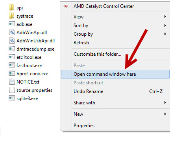Open Properties from the context menu
Screen dimensions: 170x144
[x=84, y=126]
